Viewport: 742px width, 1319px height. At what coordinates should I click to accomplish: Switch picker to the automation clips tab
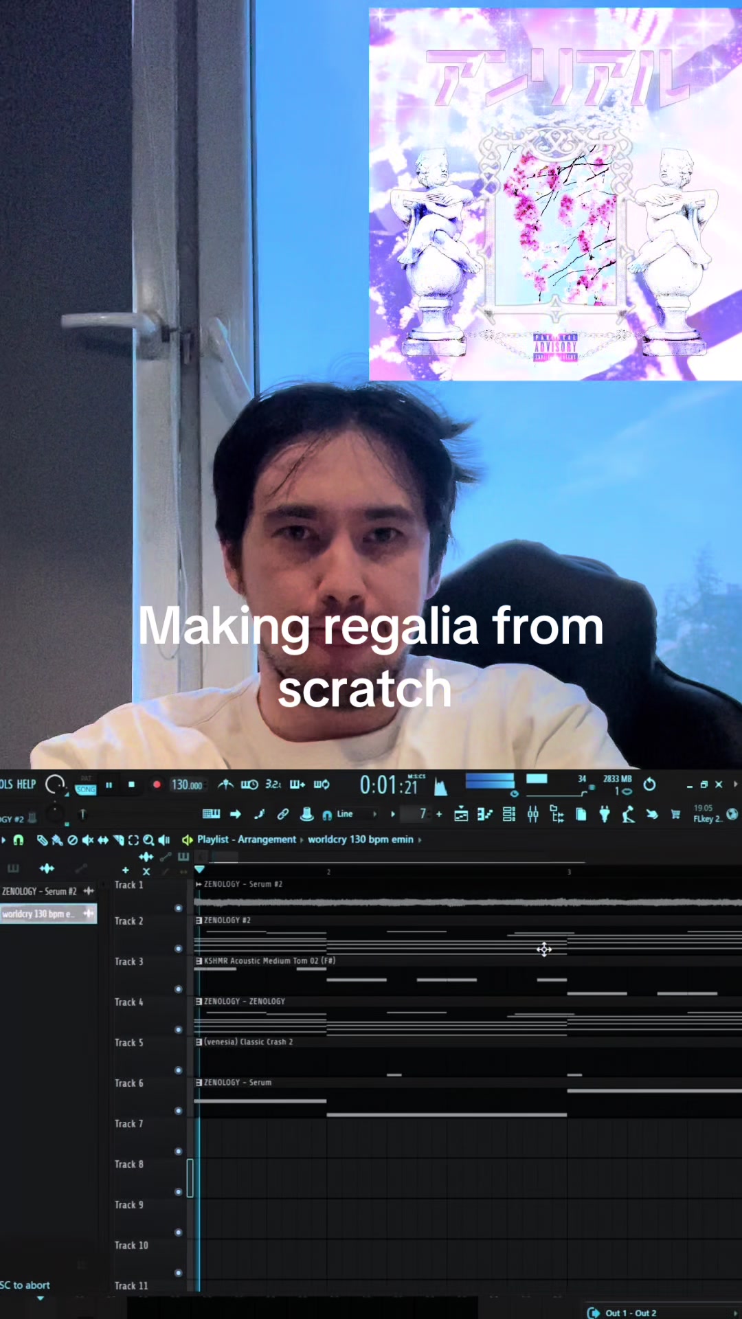[x=81, y=868]
